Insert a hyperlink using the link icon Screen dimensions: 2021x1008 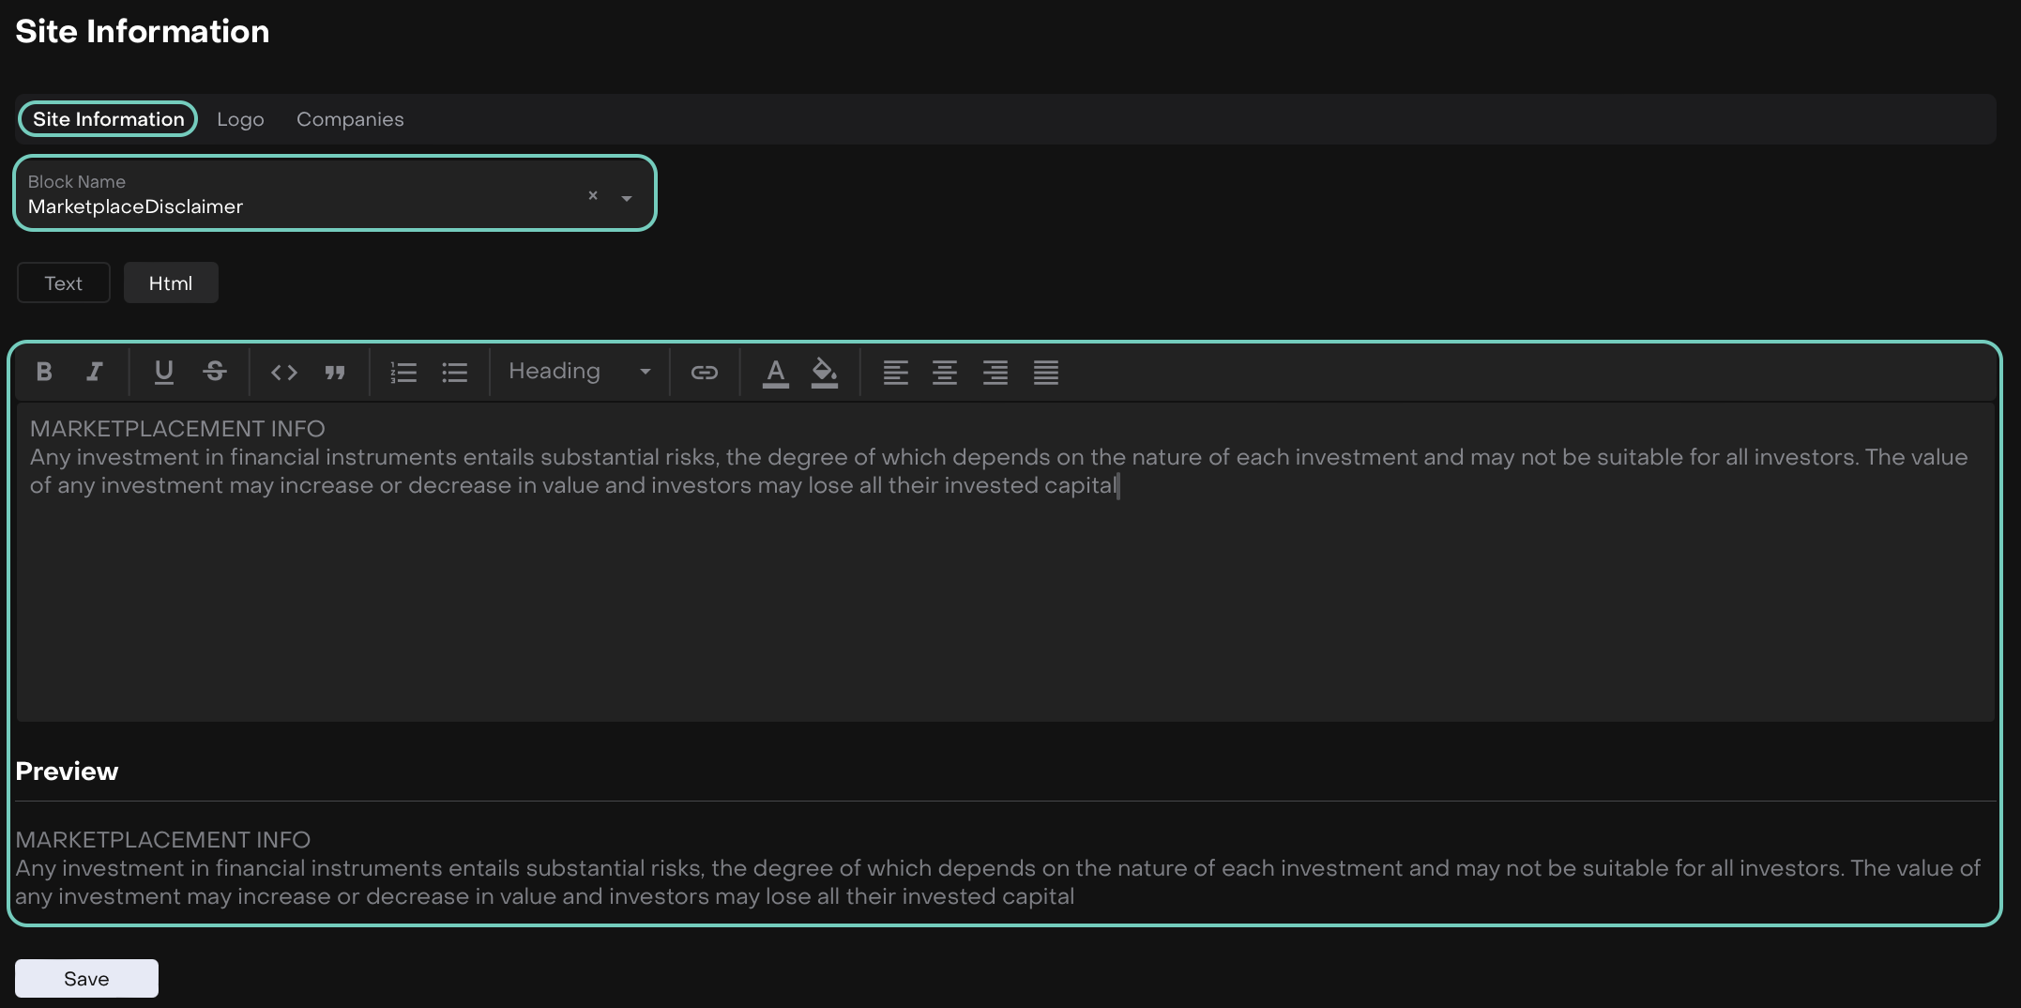pos(704,373)
